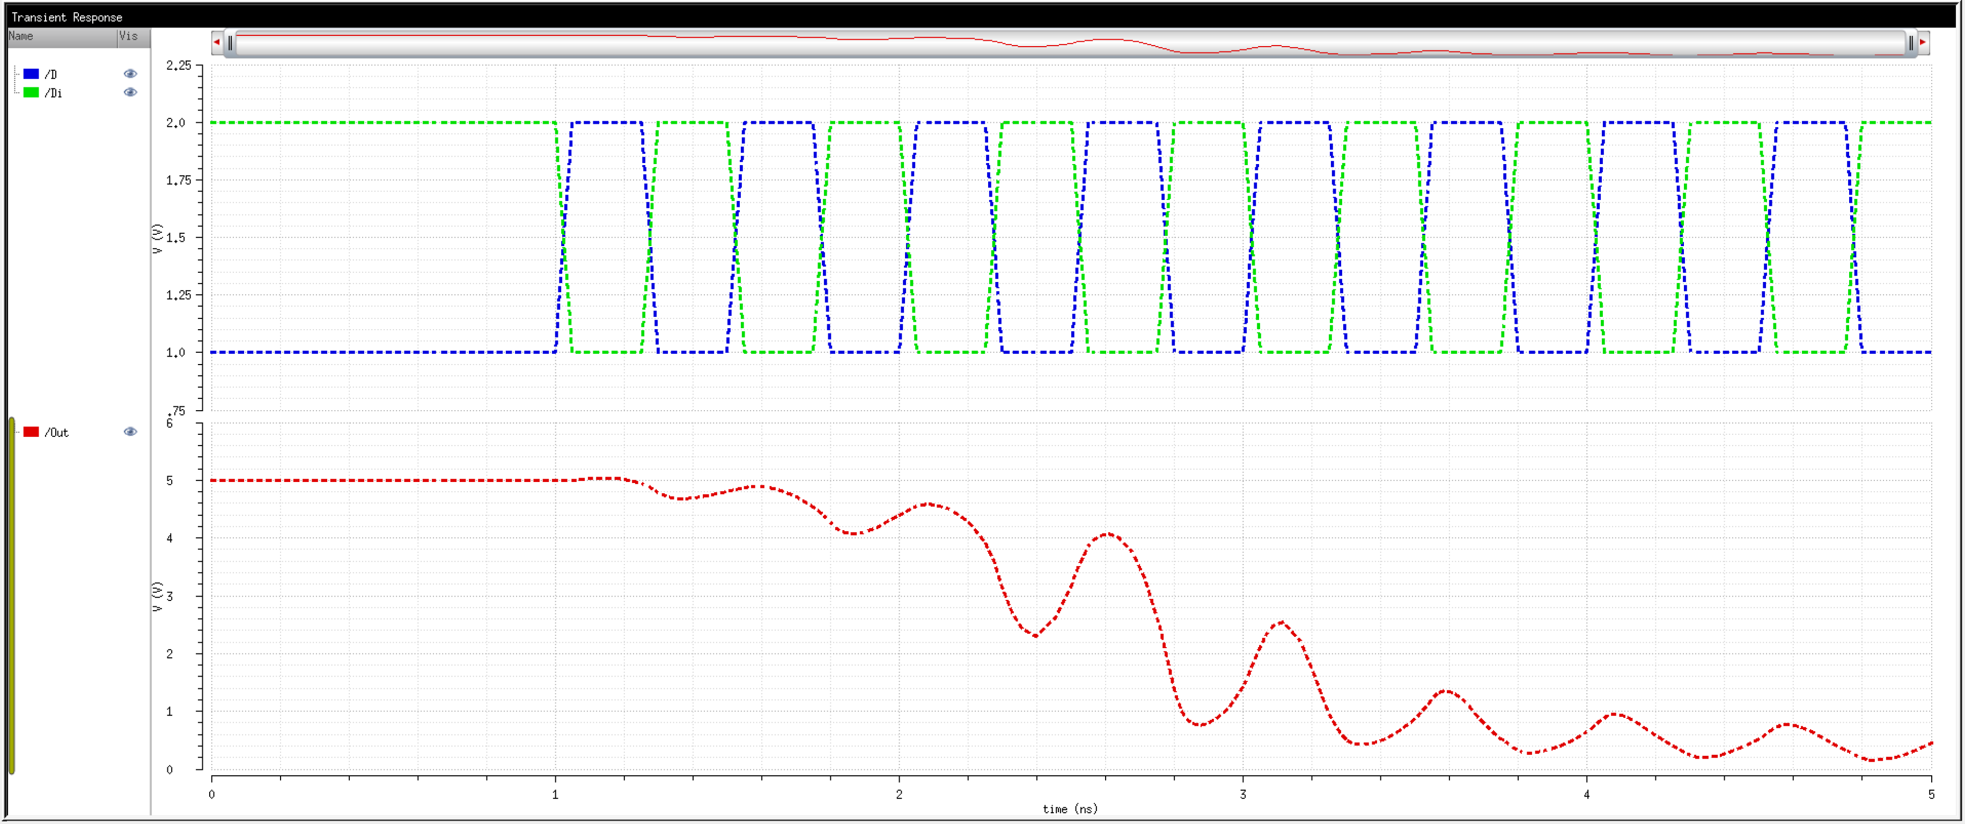Toggle the /Out signal eye icon
Viewport: 1965px width, 824px height.
(130, 432)
